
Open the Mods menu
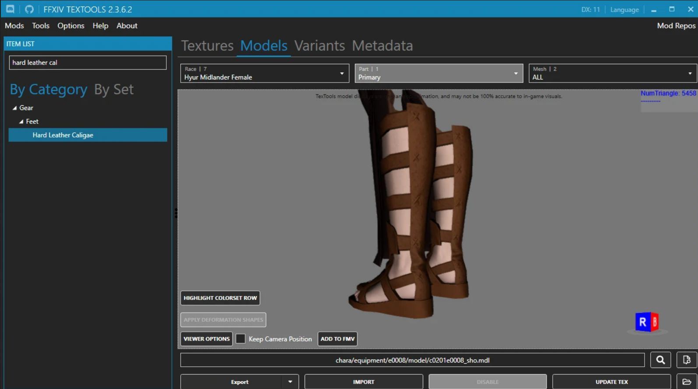(14, 26)
